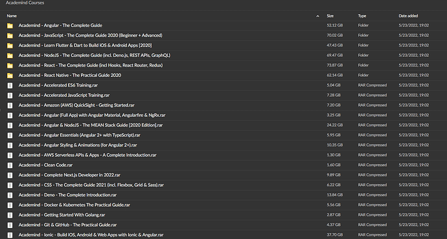Click archive icon for Complete Next.js Developer.rar
The height and width of the screenshot is (239, 447).
coord(10,175)
